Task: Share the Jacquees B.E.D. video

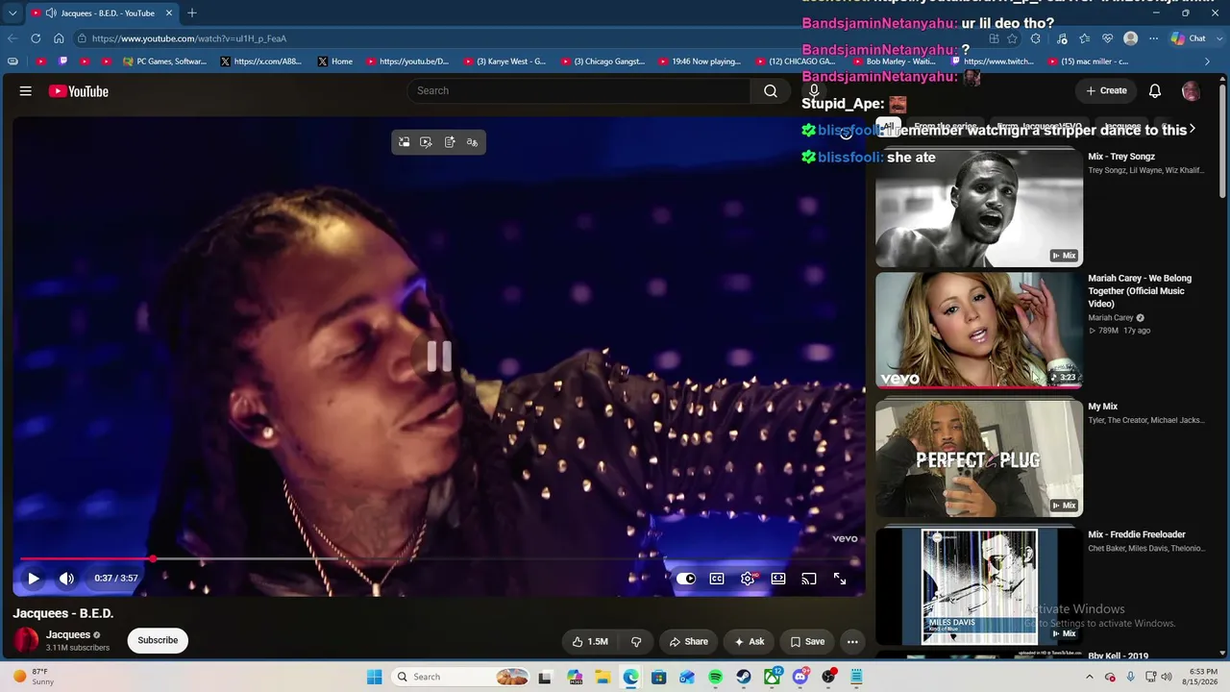Action: tap(688, 642)
